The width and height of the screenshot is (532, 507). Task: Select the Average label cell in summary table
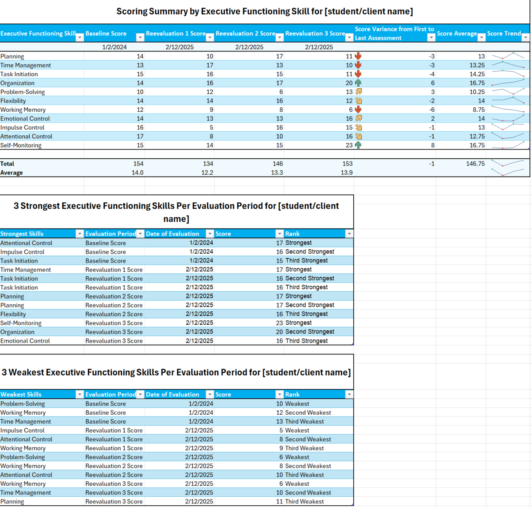(42, 173)
